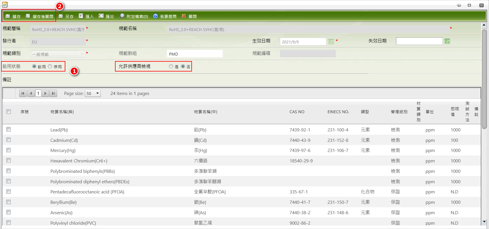Go to next page of grid

[x=45, y=93]
